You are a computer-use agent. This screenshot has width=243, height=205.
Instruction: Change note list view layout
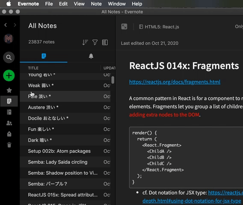(x=105, y=42)
